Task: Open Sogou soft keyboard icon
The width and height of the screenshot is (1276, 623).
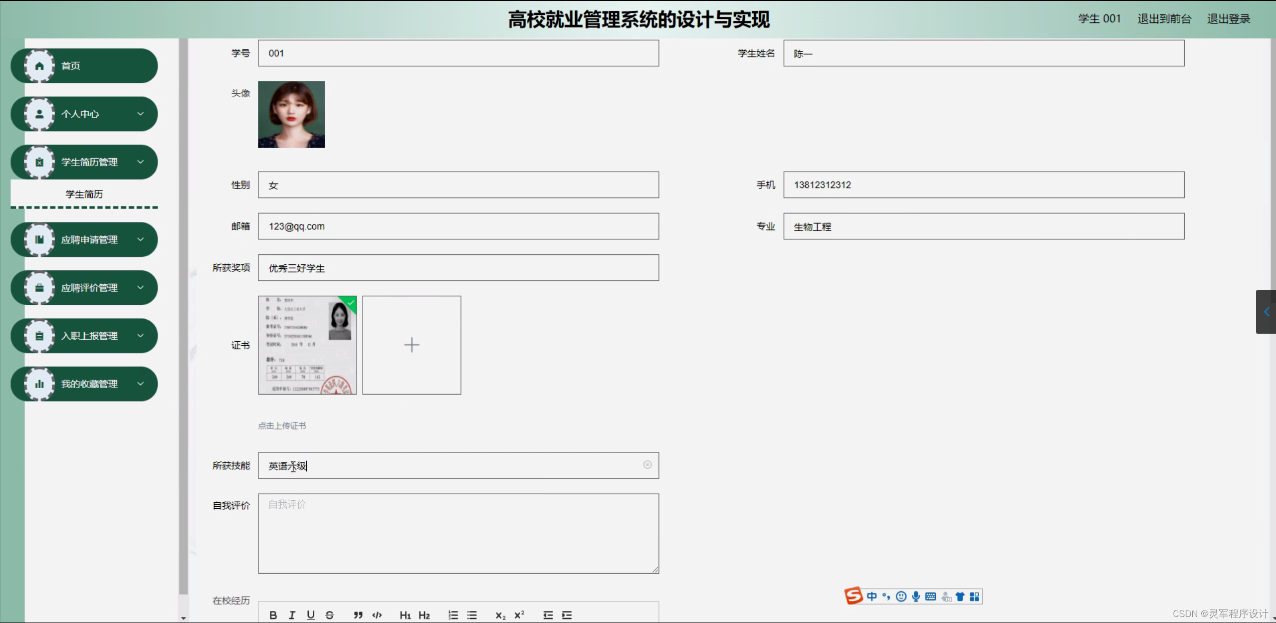Action: click(x=930, y=597)
